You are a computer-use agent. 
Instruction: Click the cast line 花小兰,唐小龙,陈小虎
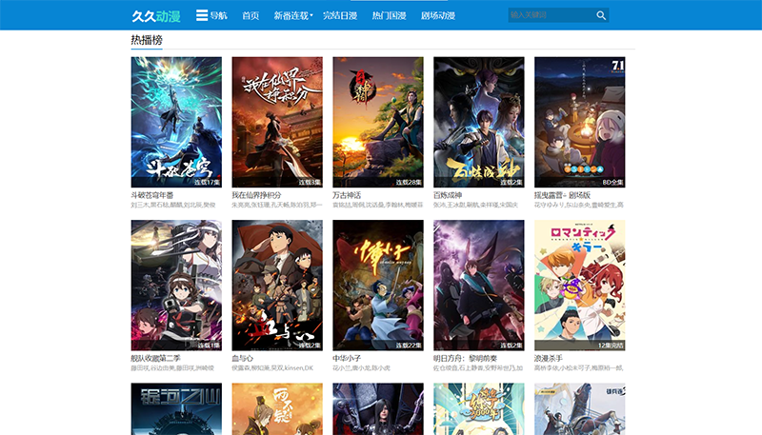pyautogui.click(x=361, y=368)
